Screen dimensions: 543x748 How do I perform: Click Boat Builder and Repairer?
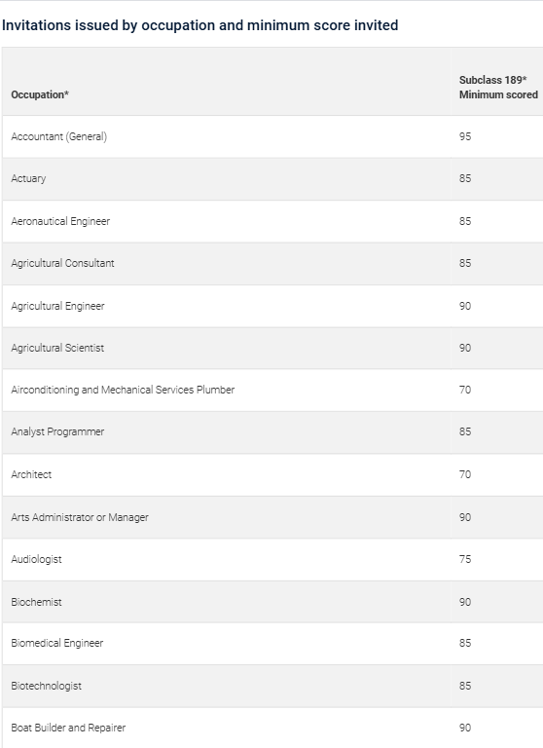68,728
